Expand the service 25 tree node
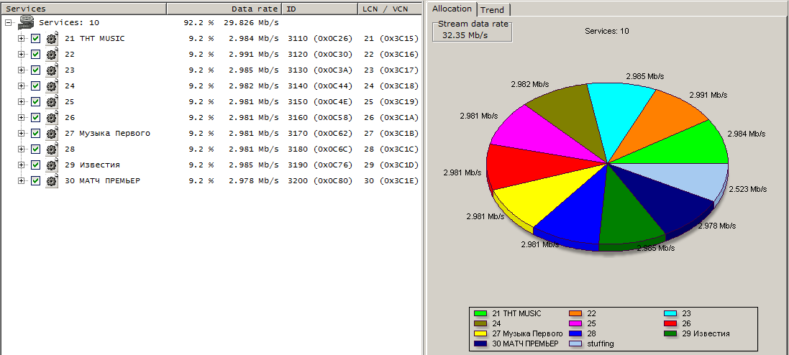This screenshot has height=355, width=789. [21, 101]
